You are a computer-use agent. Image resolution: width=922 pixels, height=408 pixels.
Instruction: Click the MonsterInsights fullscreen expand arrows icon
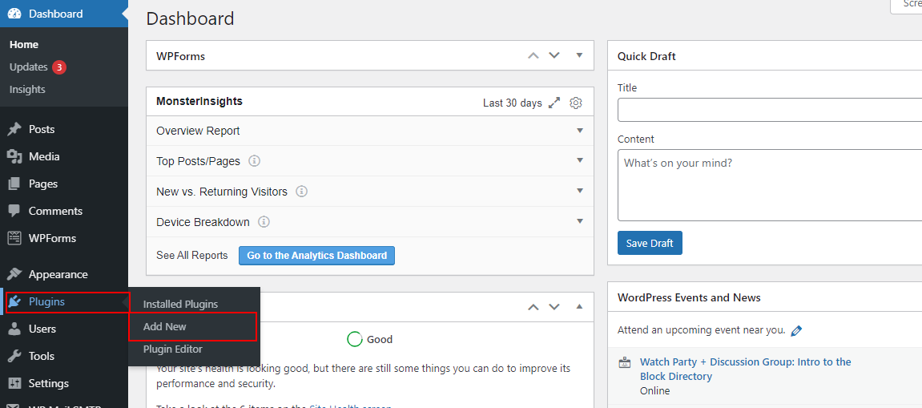(x=554, y=103)
